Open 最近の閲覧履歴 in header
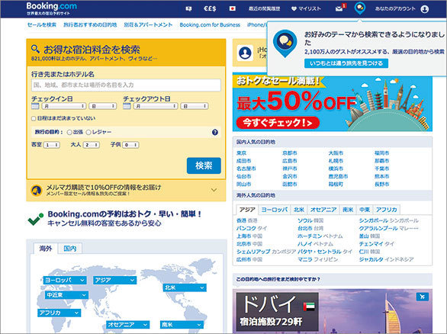 click(264, 9)
